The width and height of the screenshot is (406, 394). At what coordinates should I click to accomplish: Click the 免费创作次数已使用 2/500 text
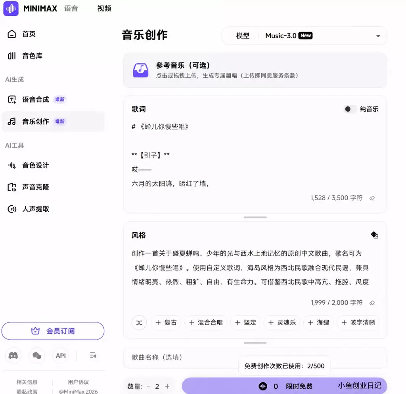(x=284, y=366)
